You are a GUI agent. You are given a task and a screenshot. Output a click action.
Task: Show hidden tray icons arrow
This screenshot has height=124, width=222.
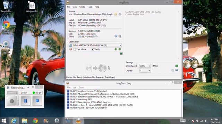click(x=189, y=121)
